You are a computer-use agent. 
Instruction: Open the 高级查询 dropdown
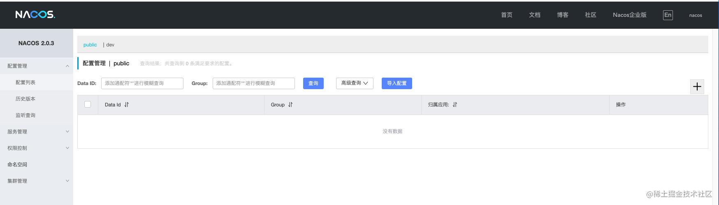point(355,83)
